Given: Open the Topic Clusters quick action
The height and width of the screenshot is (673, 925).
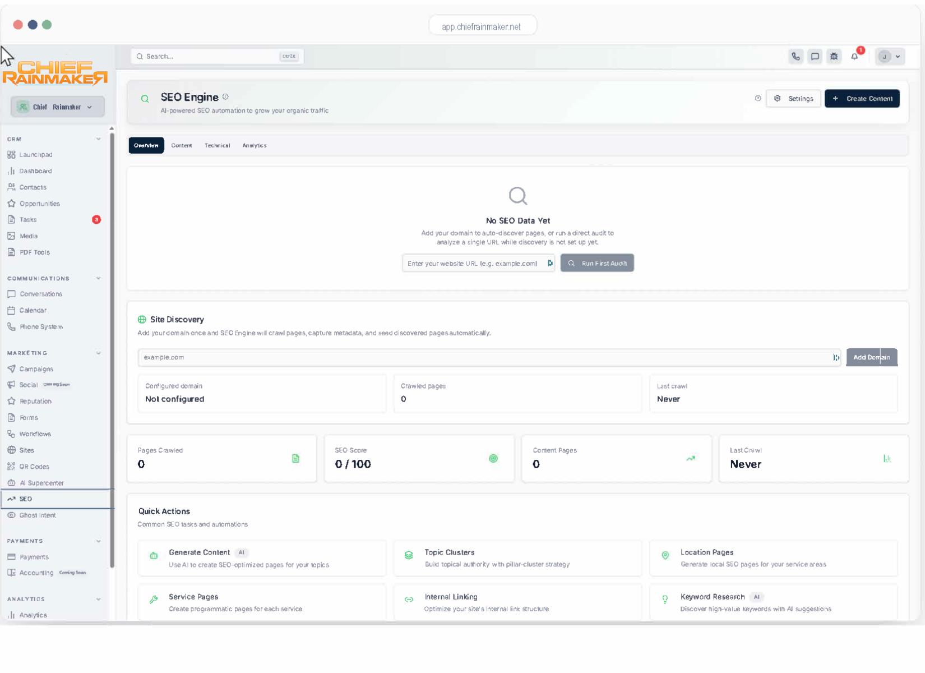Looking at the screenshot, I should point(517,558).
